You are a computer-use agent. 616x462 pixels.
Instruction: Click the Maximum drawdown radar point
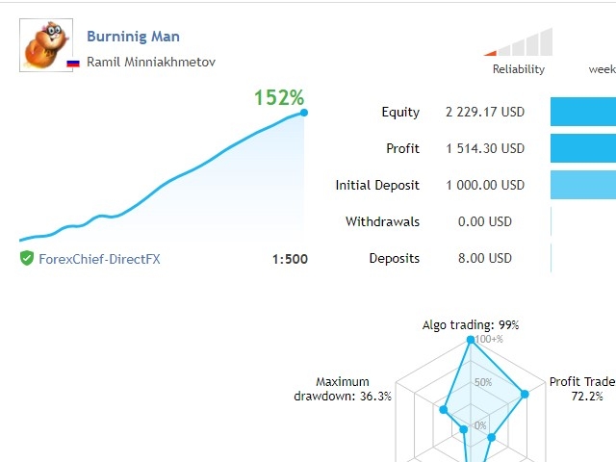[444, 409]
